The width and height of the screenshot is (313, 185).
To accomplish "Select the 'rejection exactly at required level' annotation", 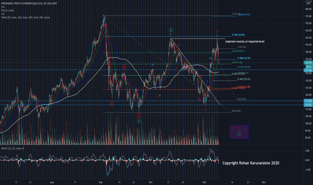I will tap(245, 42).
